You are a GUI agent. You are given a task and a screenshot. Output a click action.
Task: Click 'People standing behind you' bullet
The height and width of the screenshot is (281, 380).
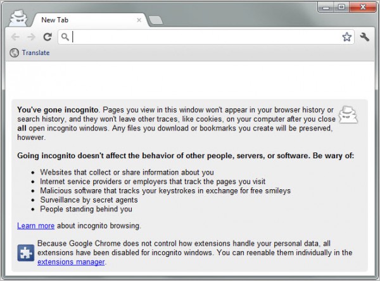pos(86,209)
